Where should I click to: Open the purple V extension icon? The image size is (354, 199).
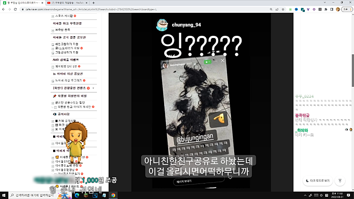click(308, 9)
